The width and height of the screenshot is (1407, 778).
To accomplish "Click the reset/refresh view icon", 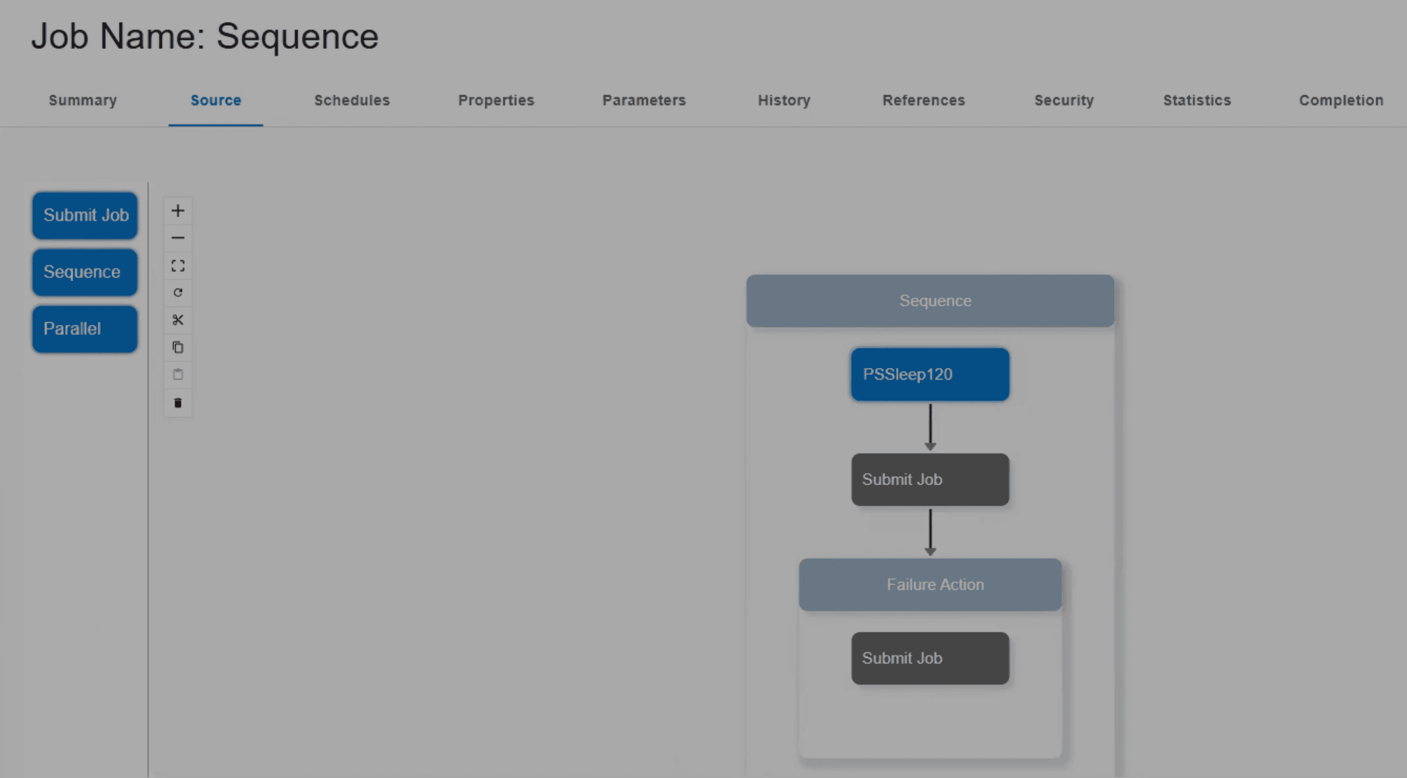I will point(177,292).
